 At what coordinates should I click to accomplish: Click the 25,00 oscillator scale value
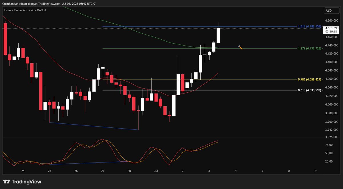pyautogui.click(x=329, y=161)
